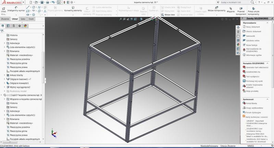Viewport: 274px width, 148px height.
Task: Switch to the Złożenie tab
Action: click(x=5, y=19)
